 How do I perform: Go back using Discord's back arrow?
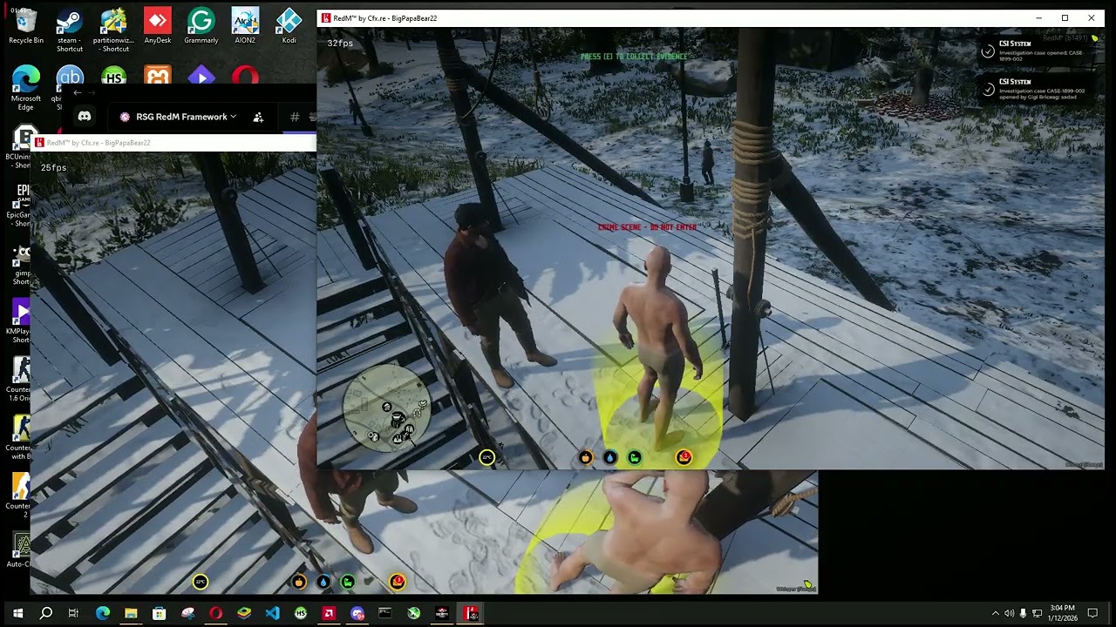coord(78,92)
